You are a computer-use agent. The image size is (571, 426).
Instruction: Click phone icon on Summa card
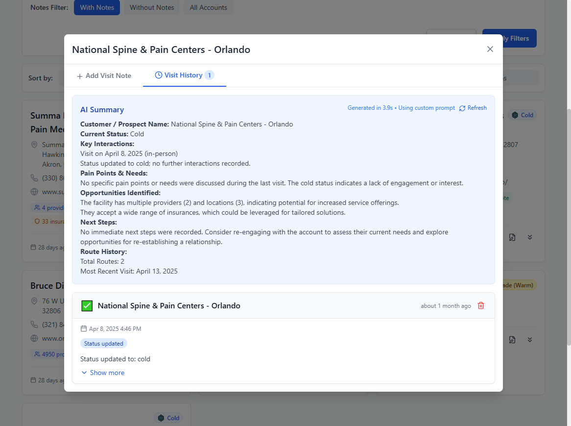(34, 178)
